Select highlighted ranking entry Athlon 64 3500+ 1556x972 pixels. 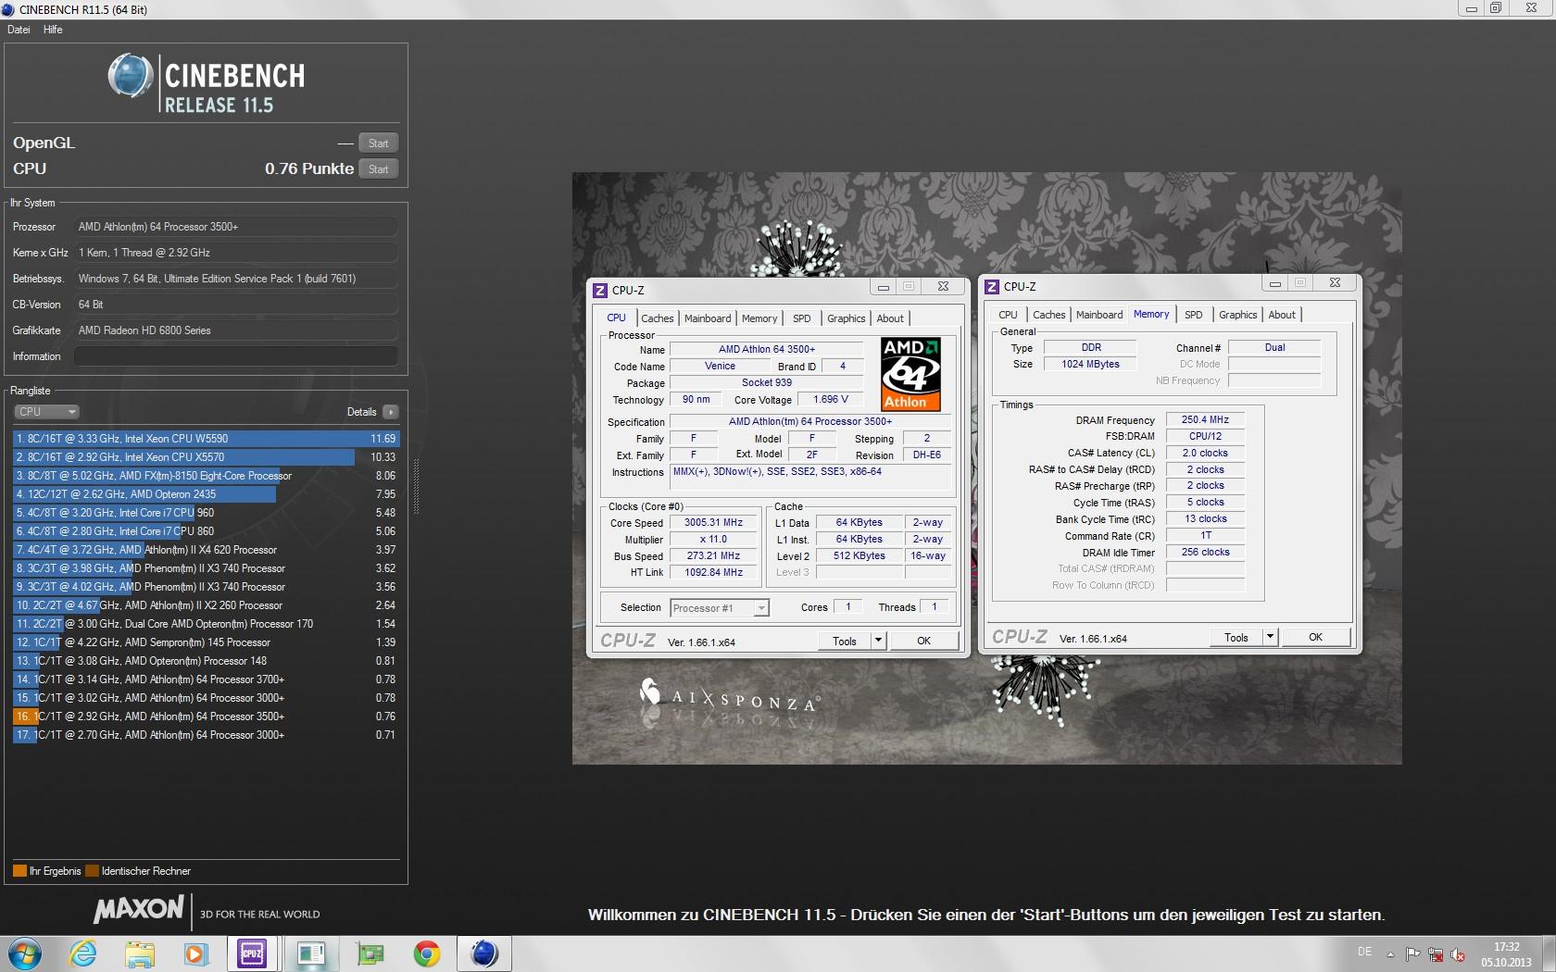(207, 717)
